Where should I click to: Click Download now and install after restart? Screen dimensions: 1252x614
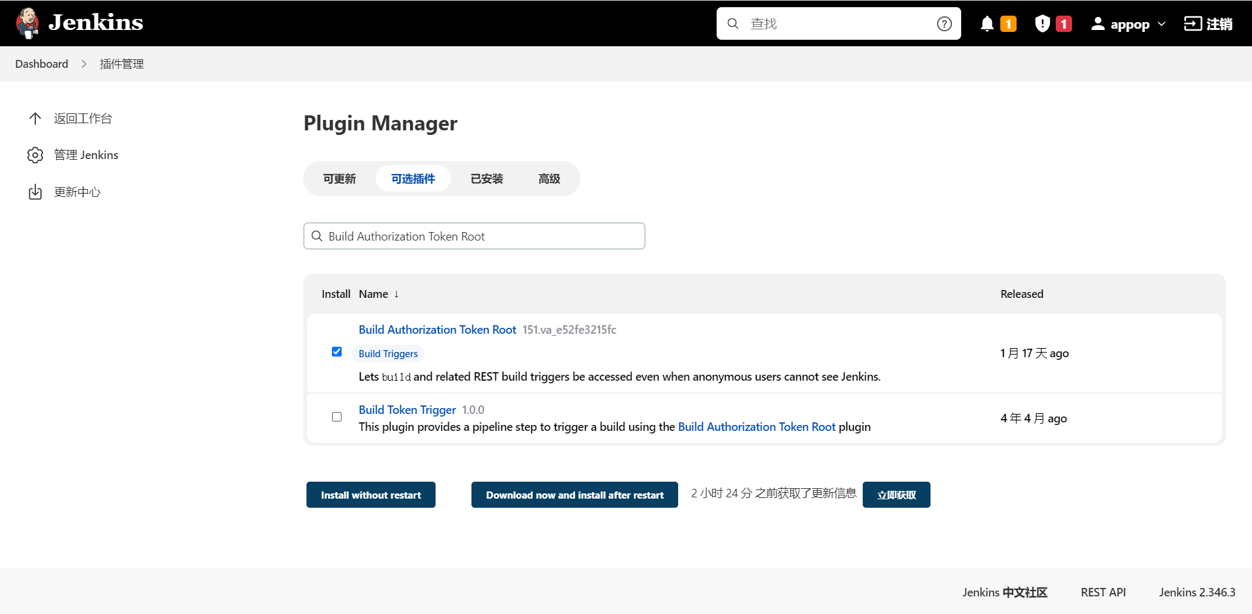pyautogui.click(x=574, y=495)
